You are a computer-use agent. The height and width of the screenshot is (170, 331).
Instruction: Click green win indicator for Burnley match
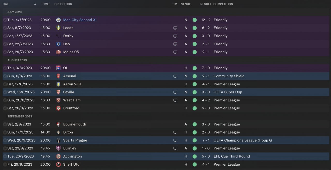click(x=194, y=148)
